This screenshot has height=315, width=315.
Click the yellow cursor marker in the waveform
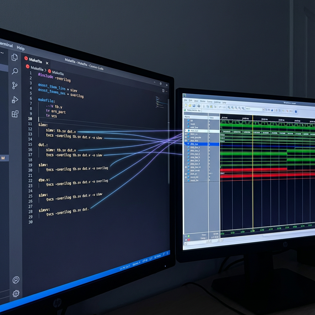(x=253, y=173)
